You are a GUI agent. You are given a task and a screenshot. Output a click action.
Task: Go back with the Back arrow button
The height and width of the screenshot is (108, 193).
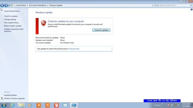click(x=2, y=5)
